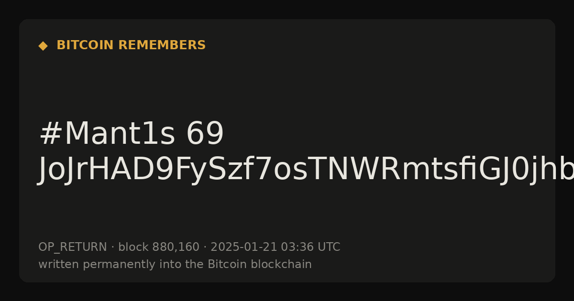
Task: Select the word REMEMBERS in header
Action: pos(162,45)
